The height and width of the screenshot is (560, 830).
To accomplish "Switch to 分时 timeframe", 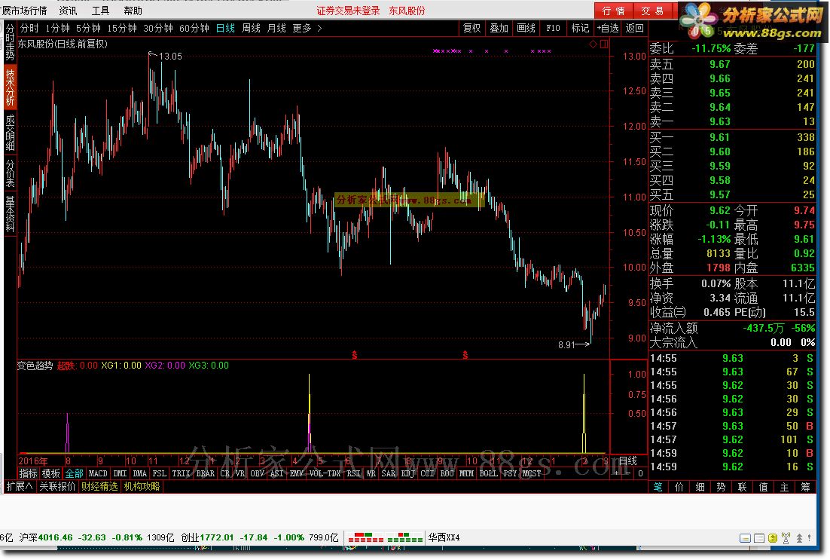I will [x=29, y=28].
